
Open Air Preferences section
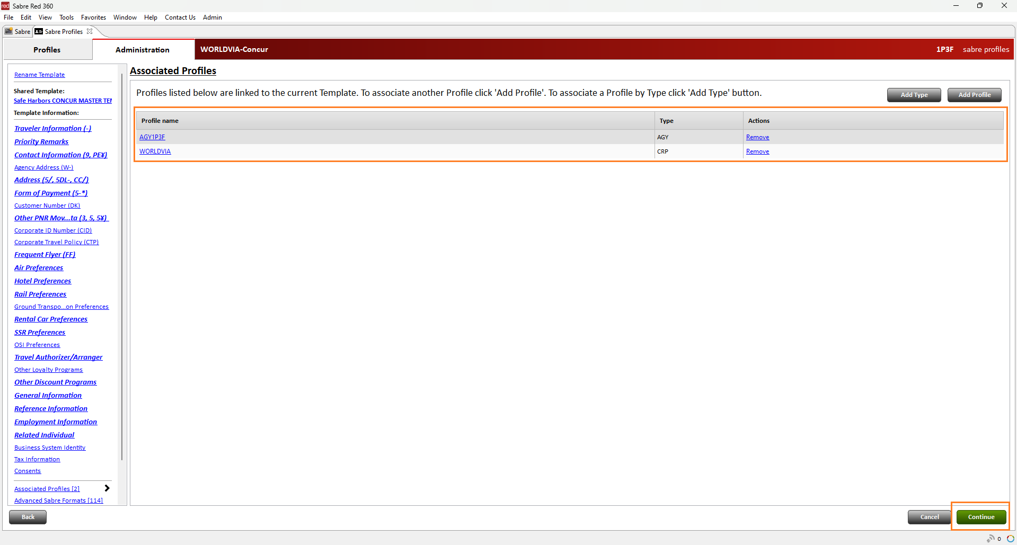click(39, 267)
